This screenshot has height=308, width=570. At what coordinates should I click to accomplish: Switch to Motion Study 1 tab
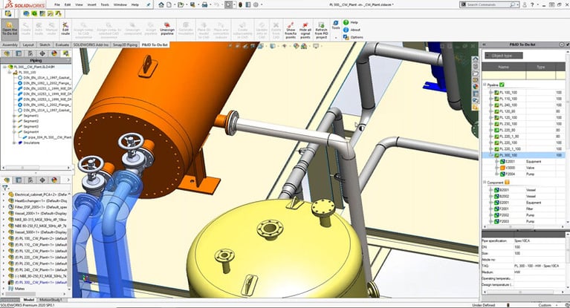click(51, 300)
